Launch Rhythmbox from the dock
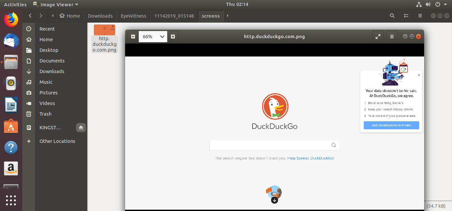 pyautogui.click(x=11, y=83)
